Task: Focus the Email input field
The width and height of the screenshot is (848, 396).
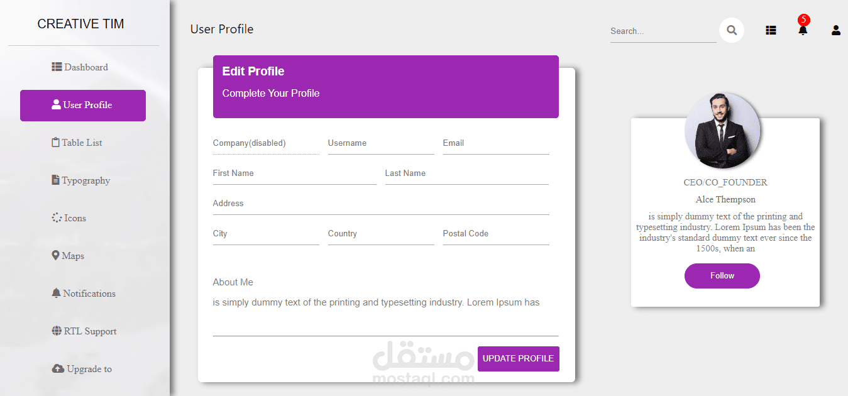Action: [x=495, y=144]
